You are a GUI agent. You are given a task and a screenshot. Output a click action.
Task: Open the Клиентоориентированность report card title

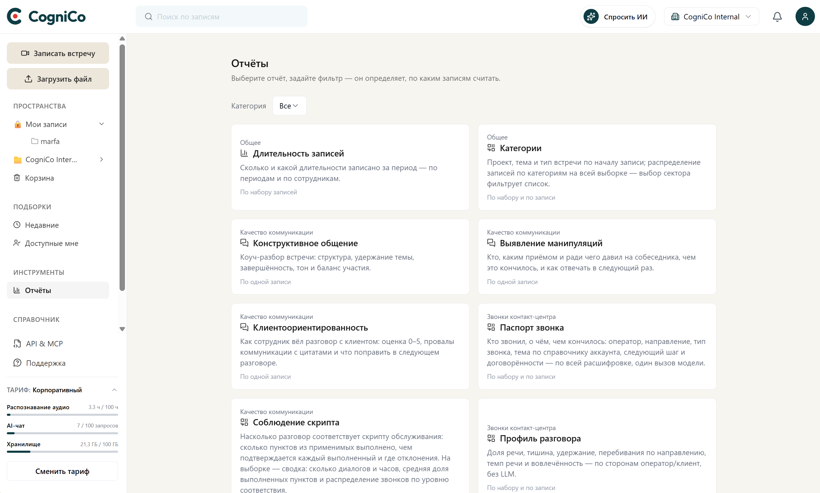310,328
